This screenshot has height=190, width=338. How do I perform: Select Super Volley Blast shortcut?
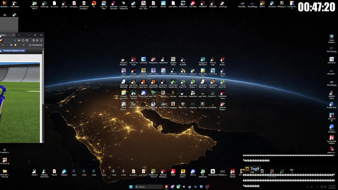(203, 72)
